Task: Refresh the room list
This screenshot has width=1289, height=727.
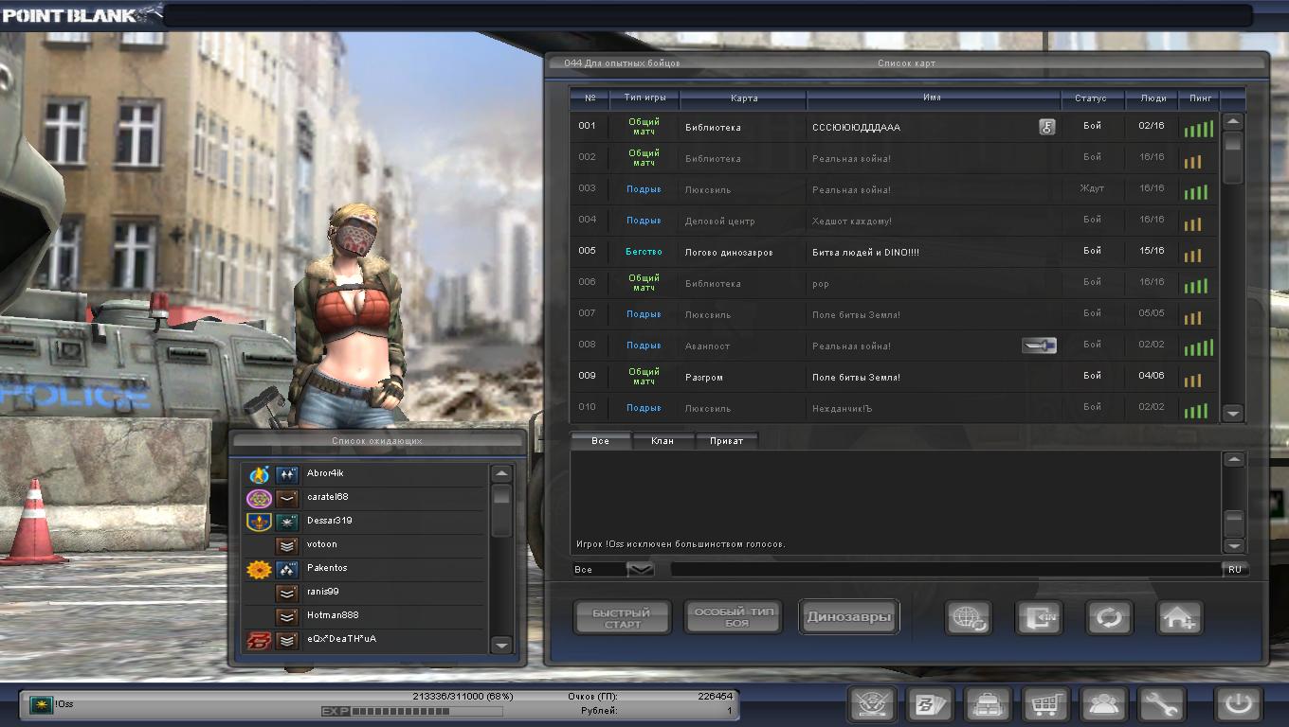Action: pyautogui.click(x=1109, y=618)
